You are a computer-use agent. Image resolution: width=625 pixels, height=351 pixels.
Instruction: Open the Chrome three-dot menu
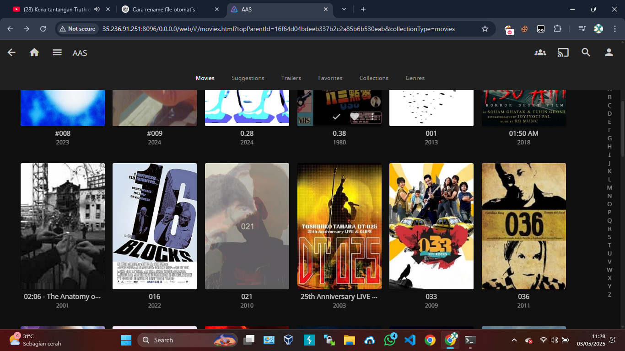coord(614,29)
